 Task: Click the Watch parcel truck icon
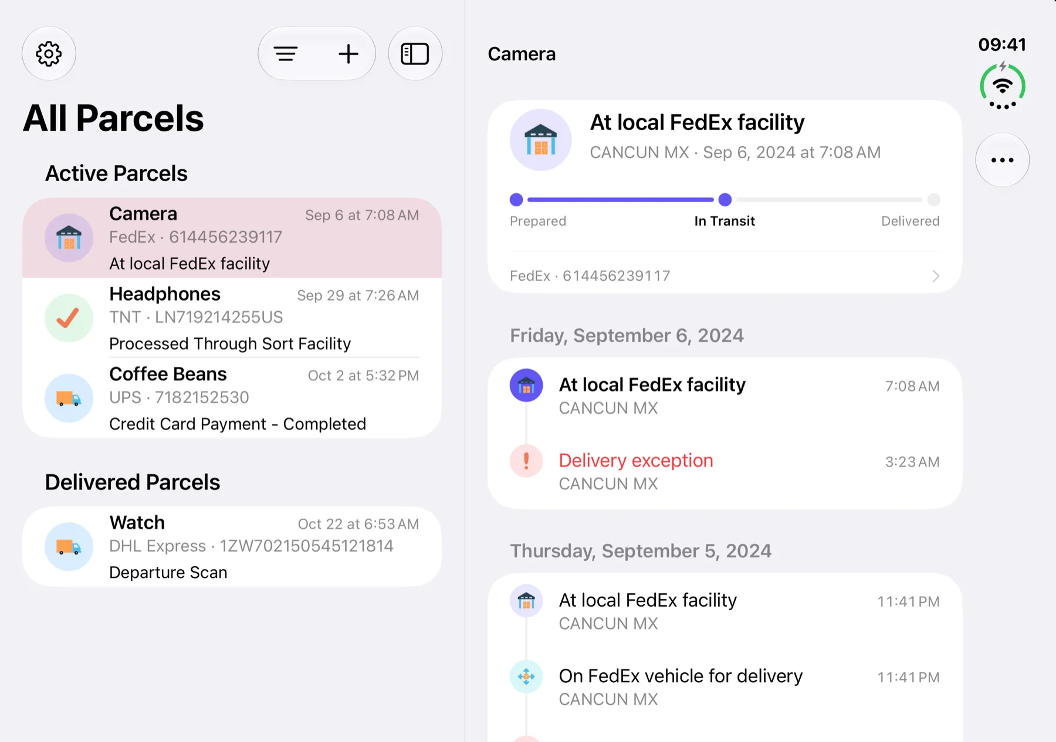click(69, 547)
